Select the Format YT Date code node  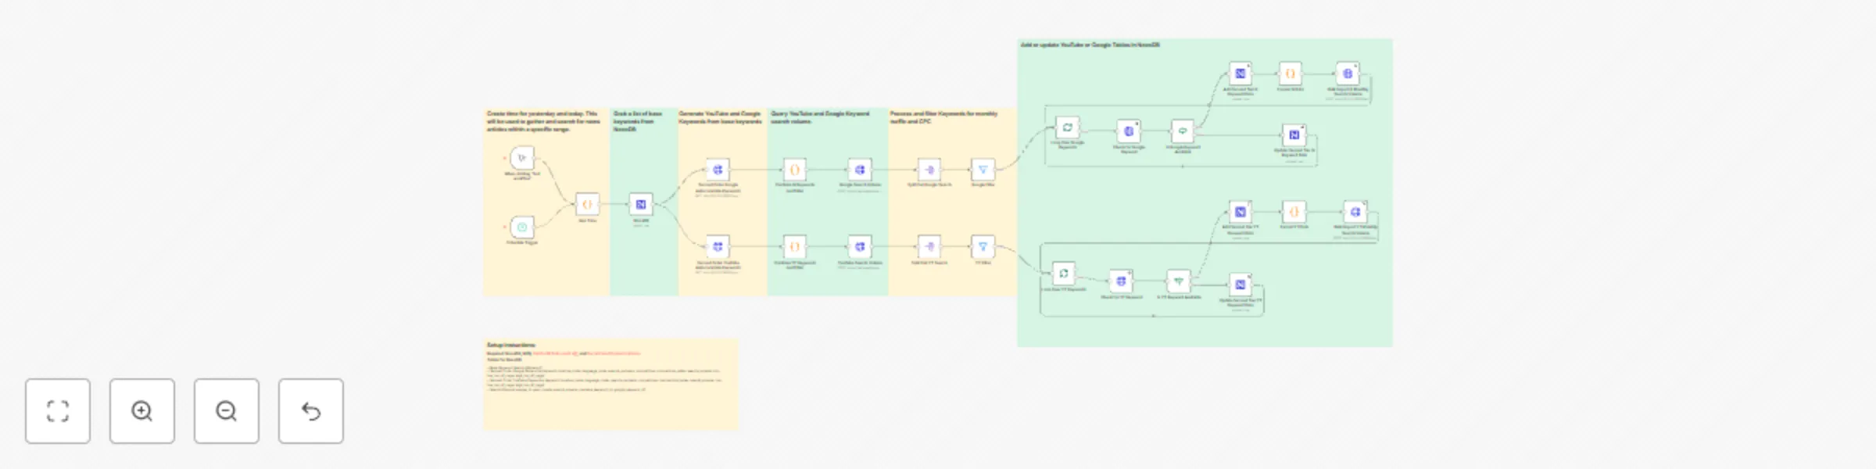[1294, 212]
